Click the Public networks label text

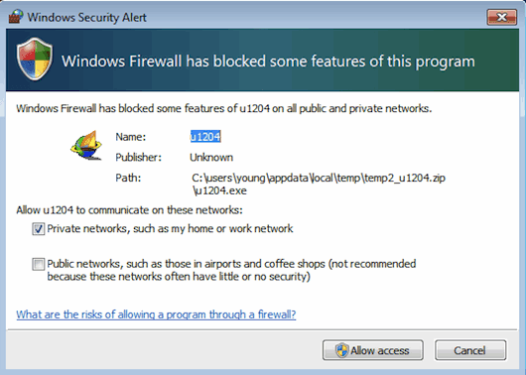pyautogui.click(x=231, y=270)
